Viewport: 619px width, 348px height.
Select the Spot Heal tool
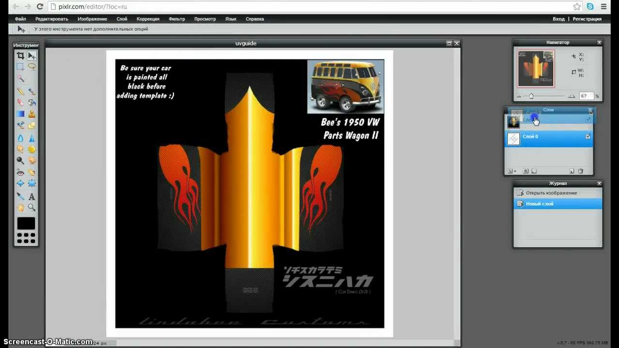point(31,172)
